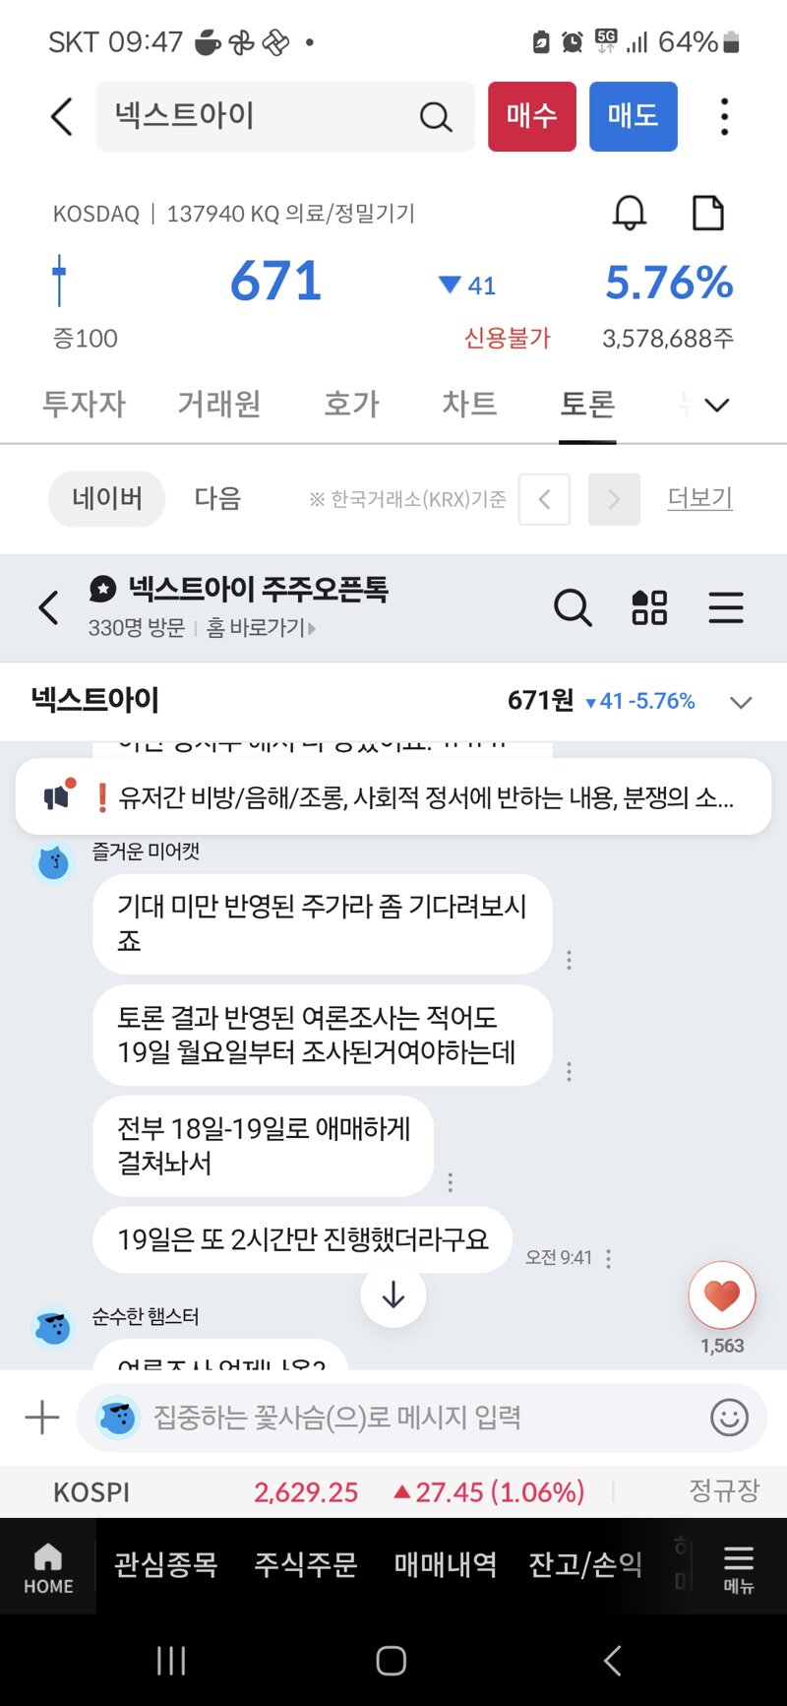Open the document note icon
This screenshot has width=787, height=1706.
coord(708,213)
